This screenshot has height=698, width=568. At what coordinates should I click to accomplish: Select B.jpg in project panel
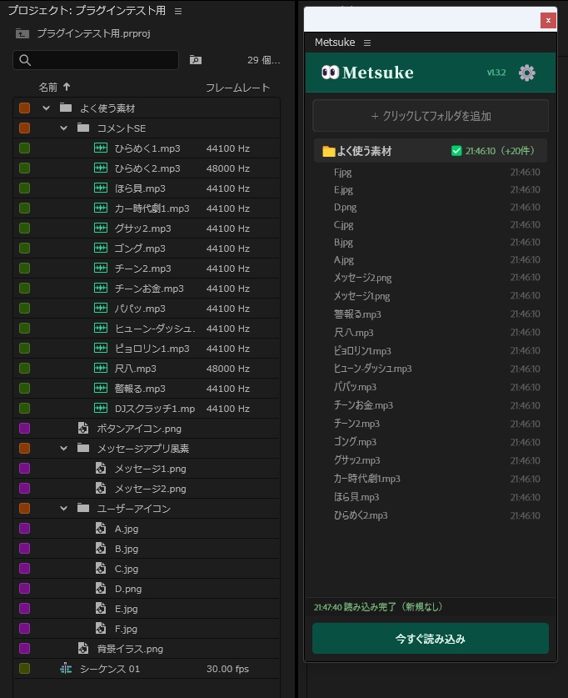(127, 549)
